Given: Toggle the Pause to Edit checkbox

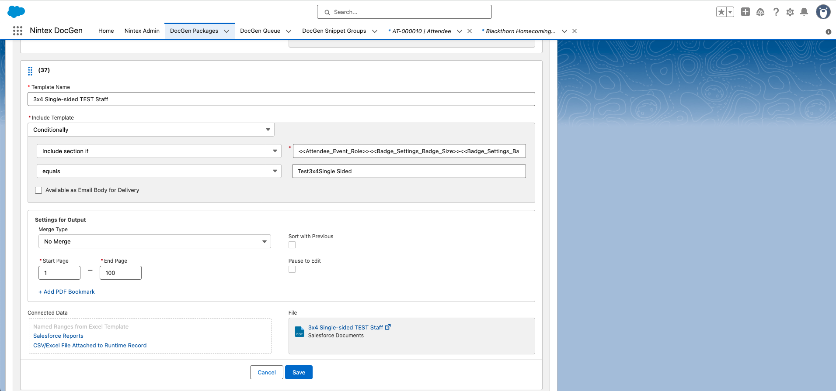Looking at the screenshot, I should [292, 269].
